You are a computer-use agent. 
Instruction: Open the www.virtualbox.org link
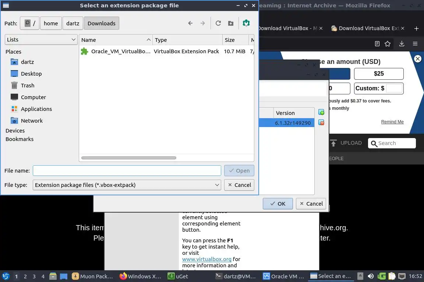coord(206,259)
